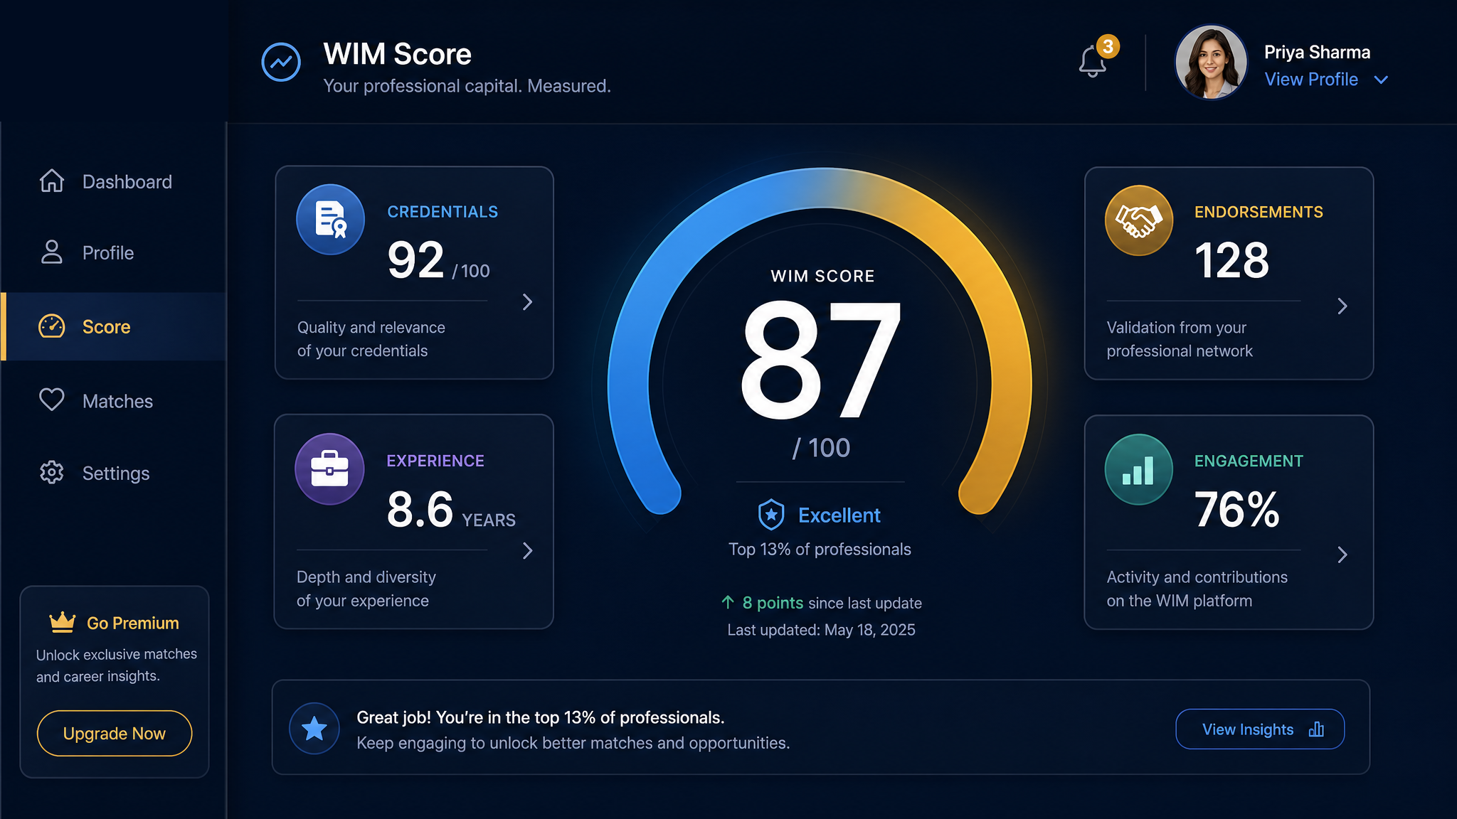
Task: Click "Great job! You're in the top 13%" message
Action: pyautogui.click(x=540, y=717)
